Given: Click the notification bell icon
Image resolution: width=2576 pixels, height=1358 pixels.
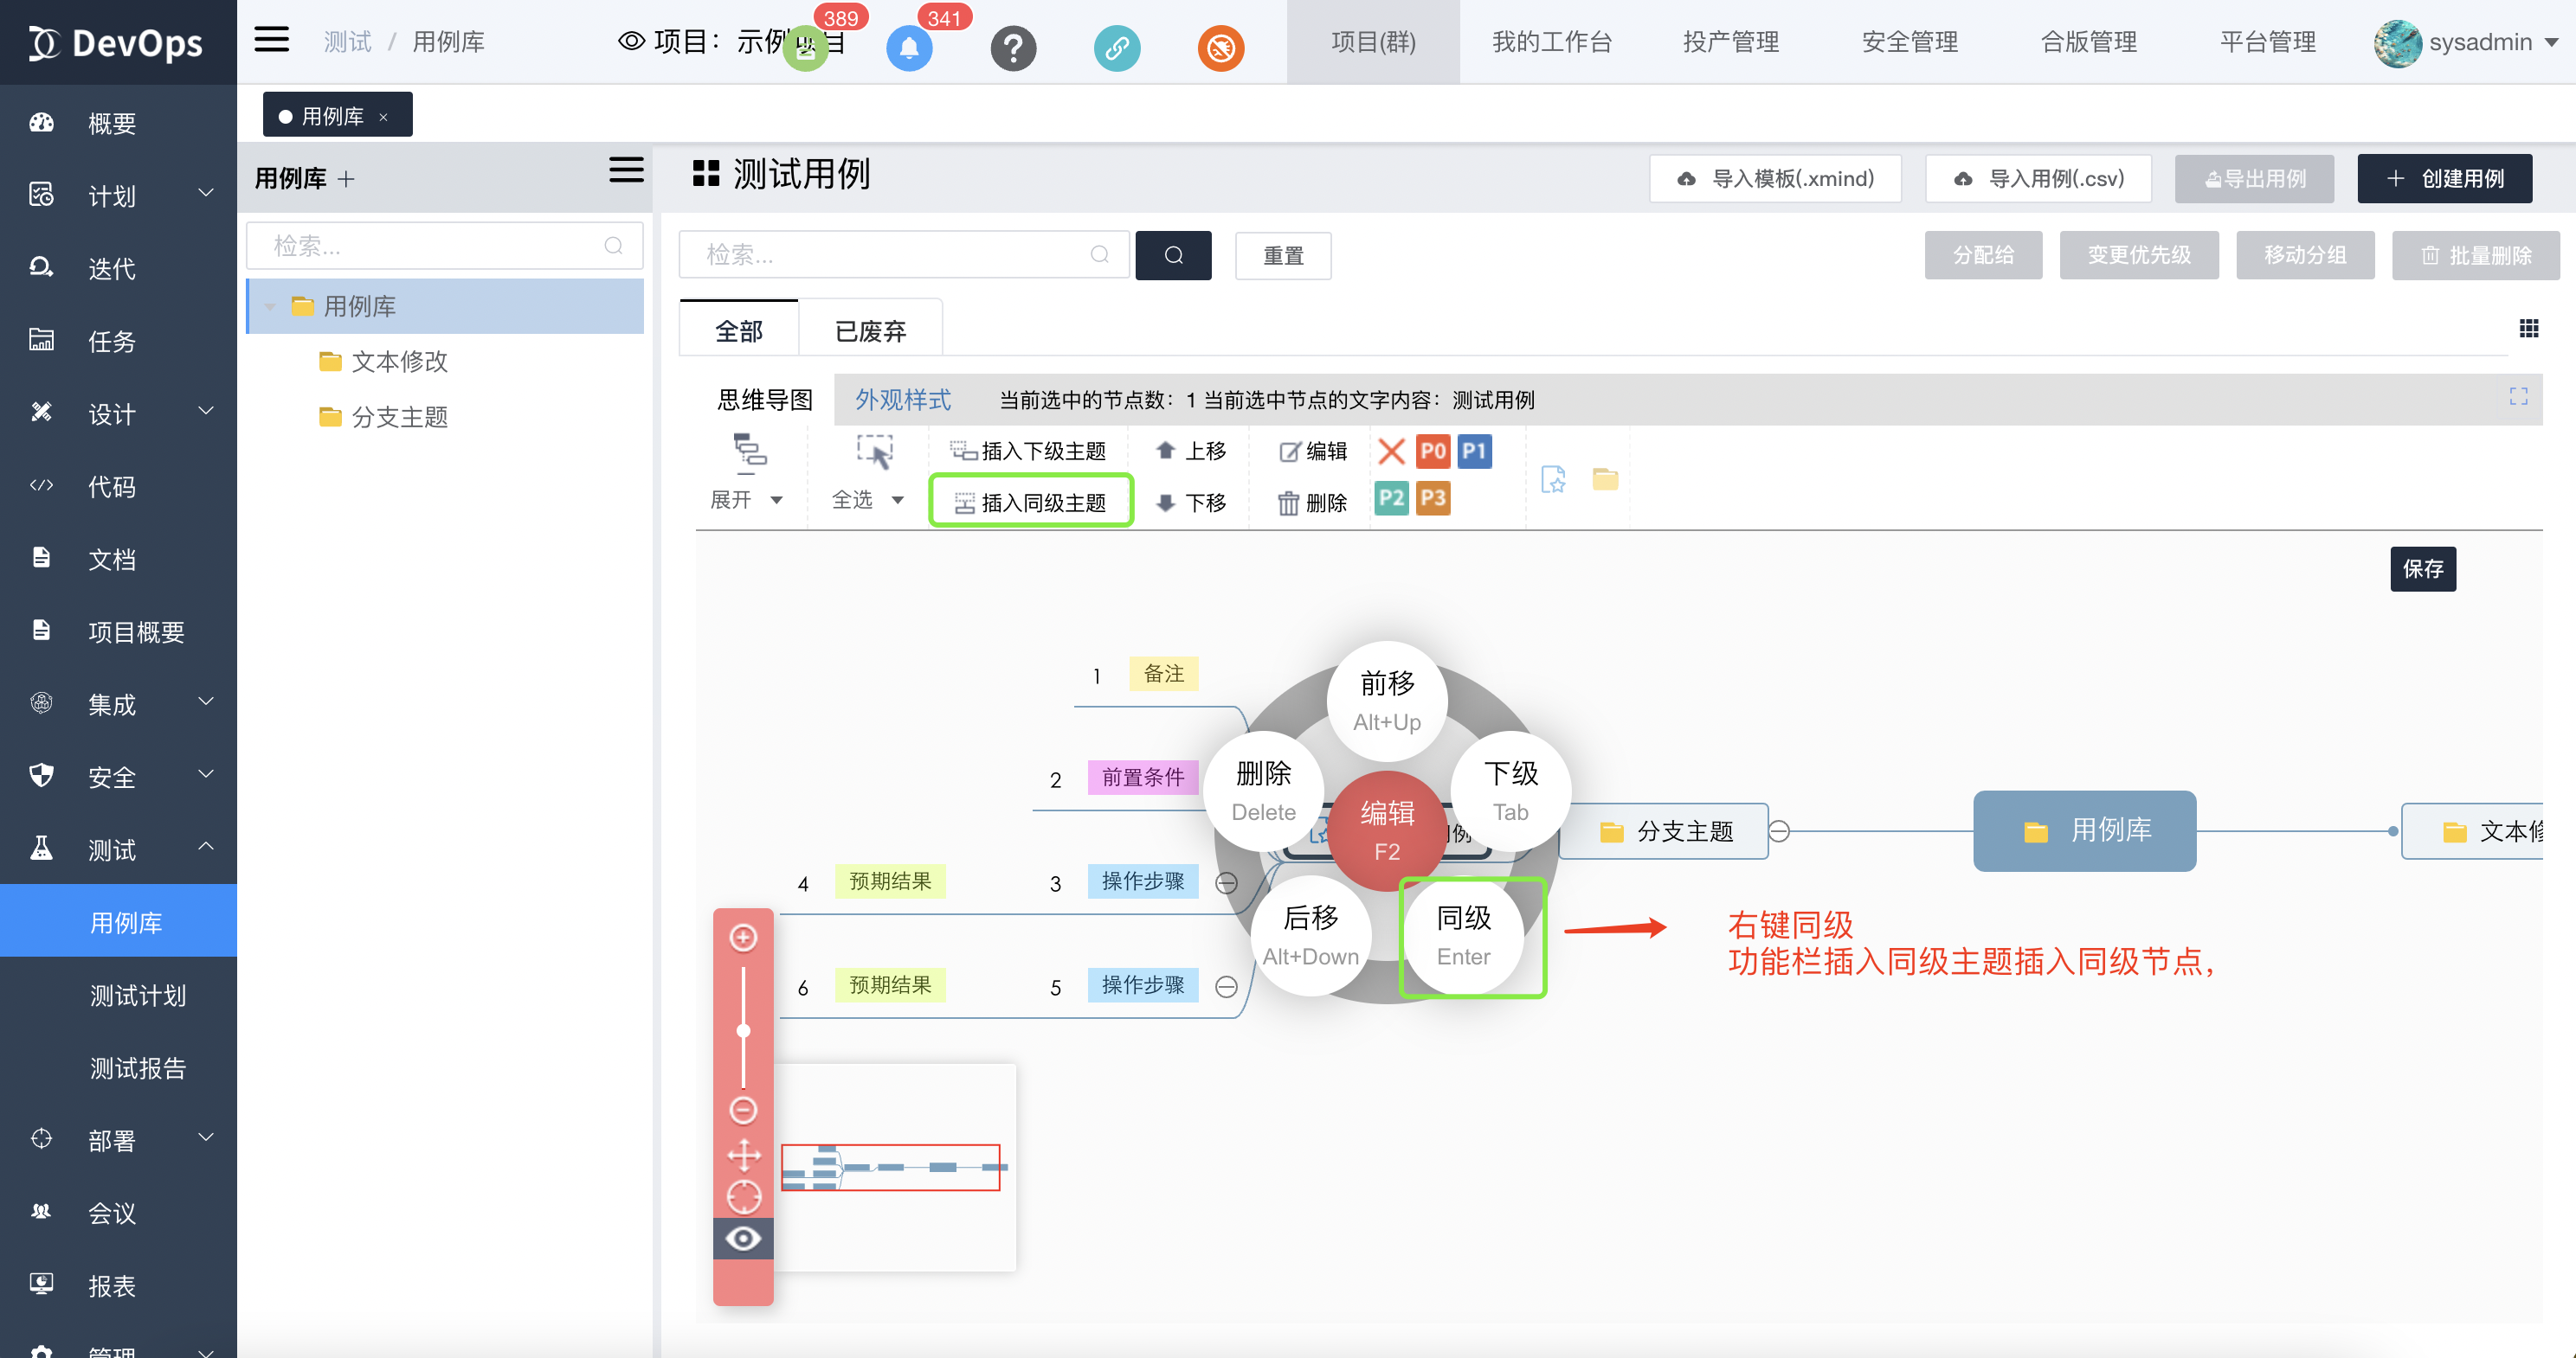Looking at the screenshot, I should click(908, 48).
